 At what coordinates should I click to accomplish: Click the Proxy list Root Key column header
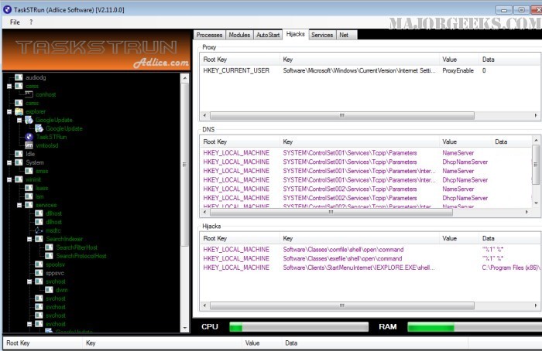(x=239, y=60)
